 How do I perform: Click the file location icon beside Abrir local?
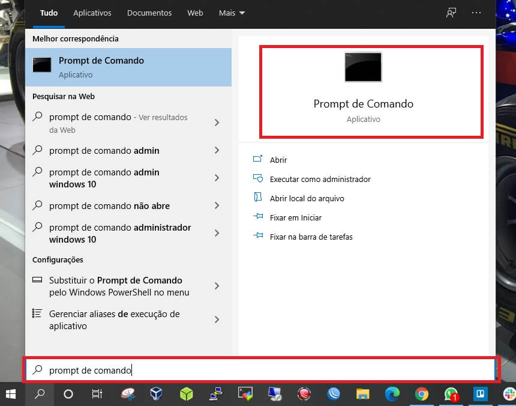pyautogui.click(x=257, y=197)
